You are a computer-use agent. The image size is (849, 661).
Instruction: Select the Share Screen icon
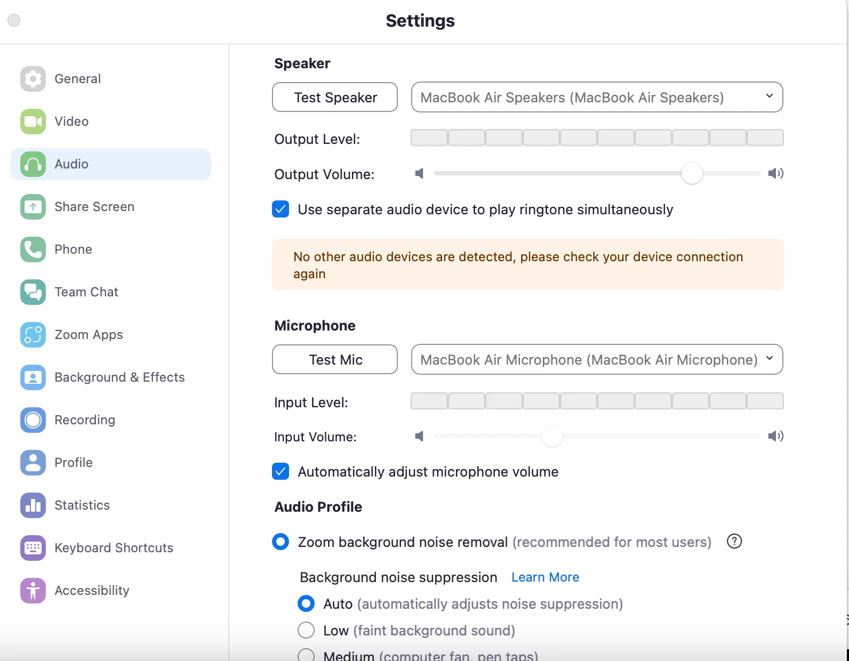click(33, 207)
